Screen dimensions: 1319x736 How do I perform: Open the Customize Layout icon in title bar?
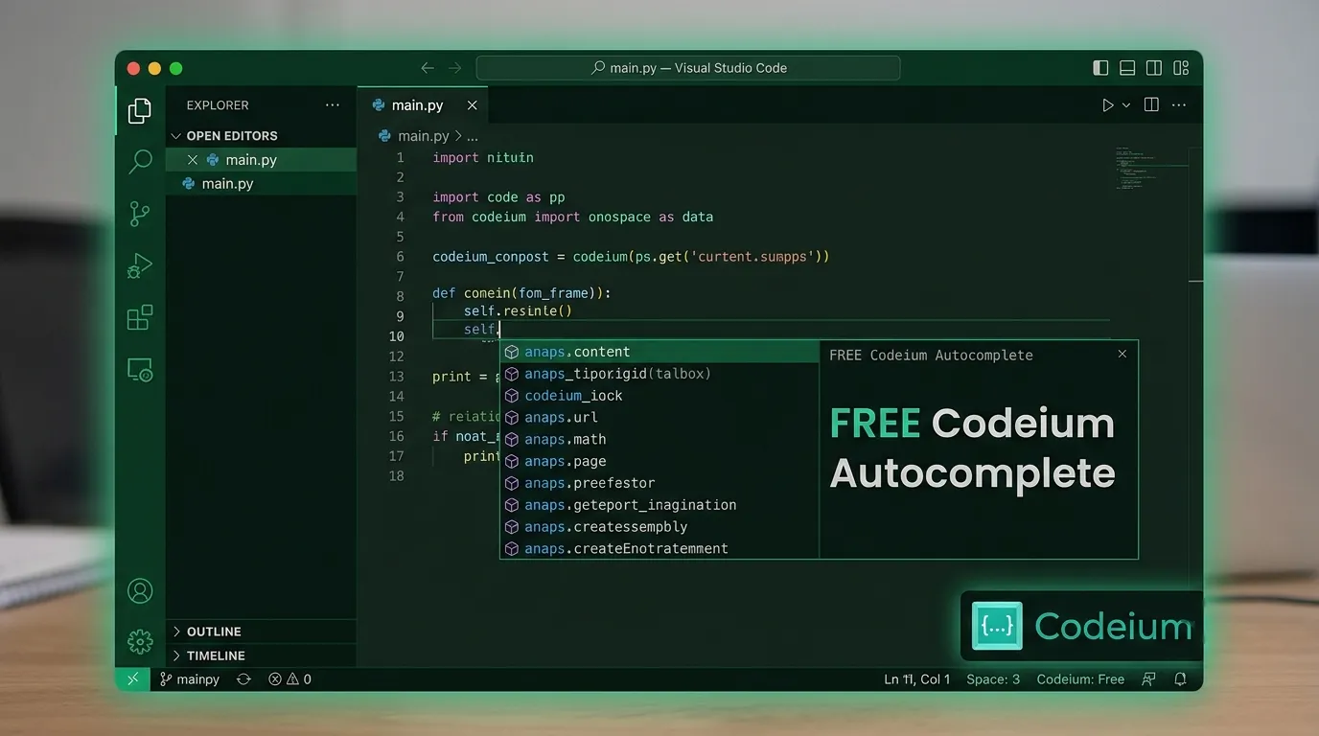[x=1181, y=68]
